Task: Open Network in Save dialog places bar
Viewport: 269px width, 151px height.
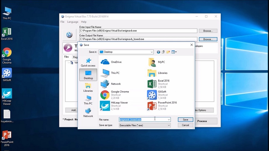Action: pos(88,112)
